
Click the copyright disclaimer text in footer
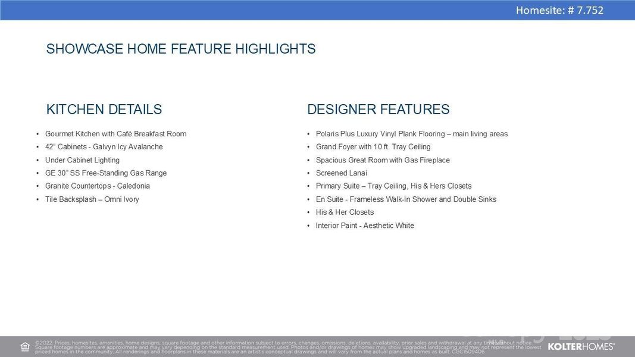[x=286, y=347]
